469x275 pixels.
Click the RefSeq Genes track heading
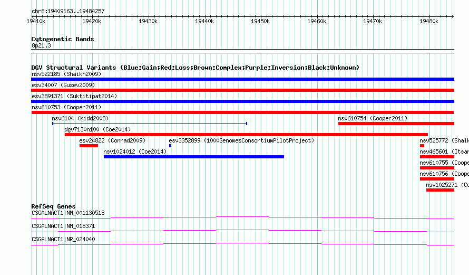point(54,206)
